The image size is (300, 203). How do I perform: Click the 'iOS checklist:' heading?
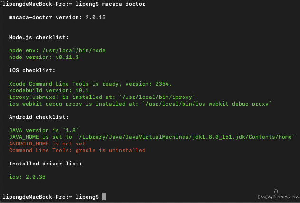[32, 70]
